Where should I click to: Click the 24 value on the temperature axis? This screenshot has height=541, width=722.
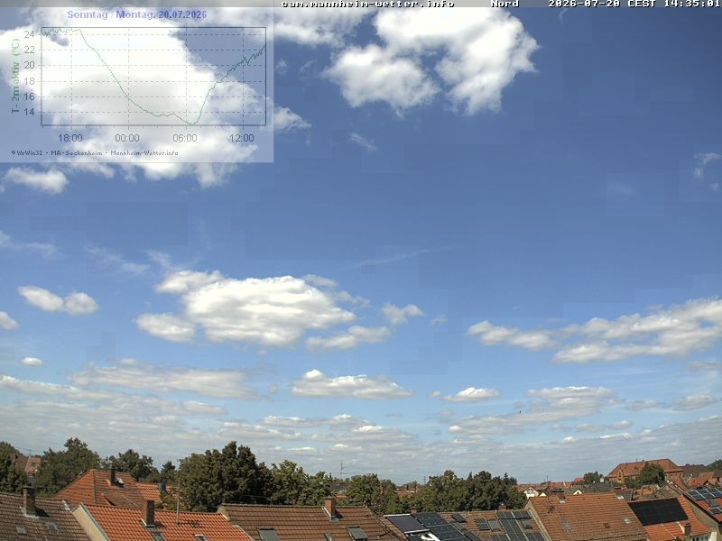tap(30, 34)
